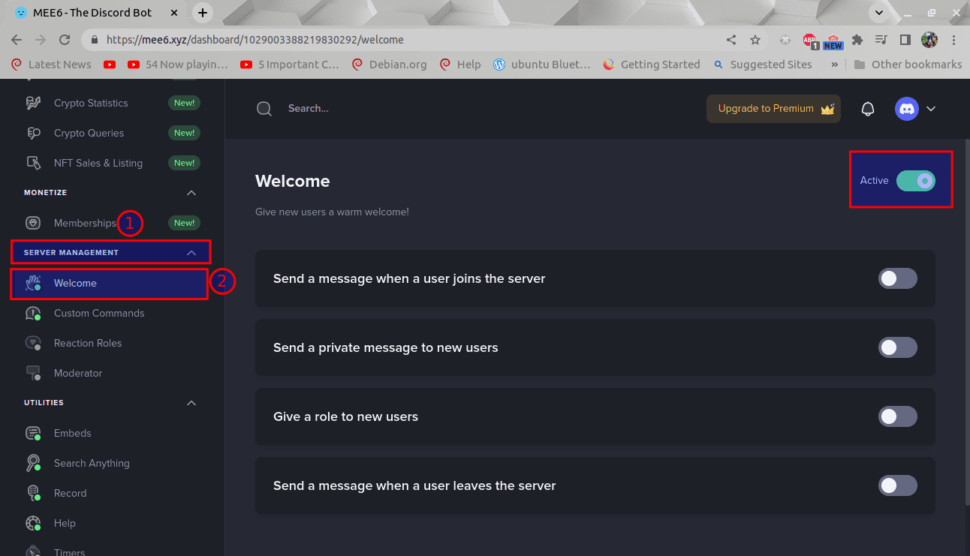Open the media control icon in the browser toolbar
The image size is (970, 556).
pos(881,40)
